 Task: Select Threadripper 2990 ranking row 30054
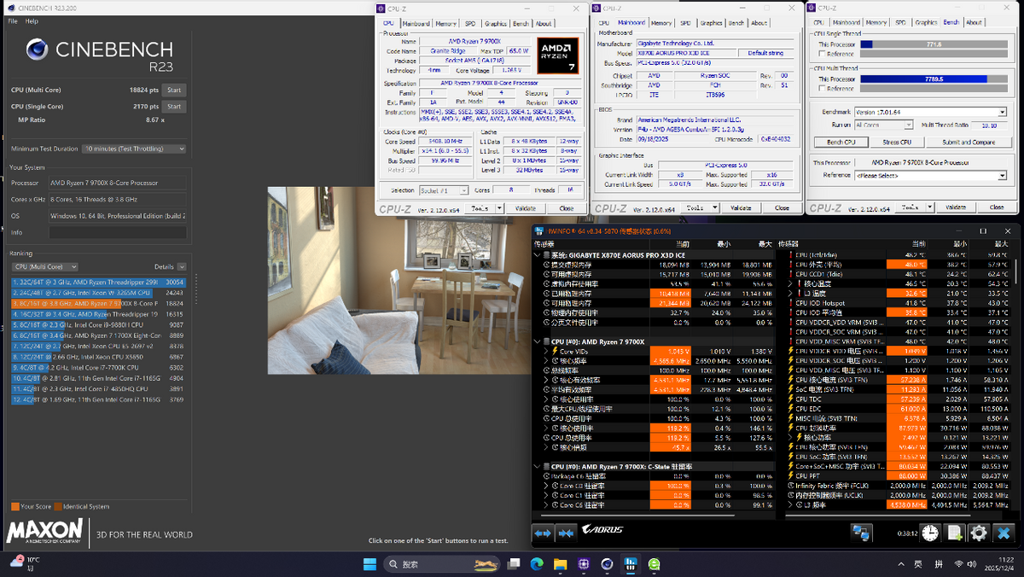98,282
